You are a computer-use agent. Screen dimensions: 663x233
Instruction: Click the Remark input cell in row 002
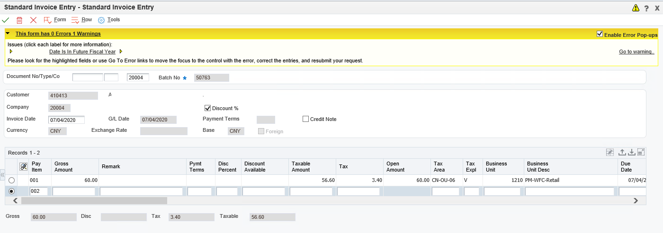click(141, 191)
